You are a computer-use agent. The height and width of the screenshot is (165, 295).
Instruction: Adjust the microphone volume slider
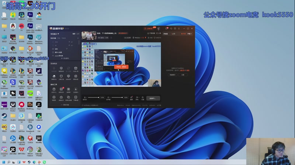click(93, 98)
